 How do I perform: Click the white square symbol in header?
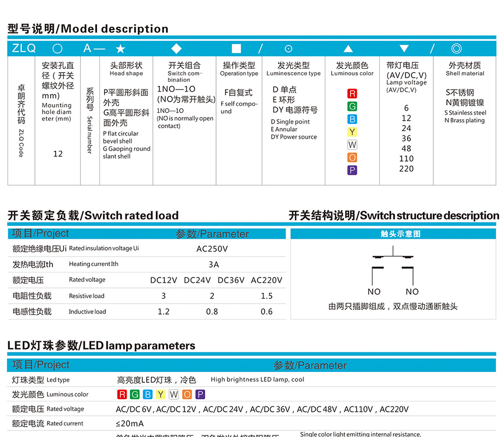coord(236,49)
